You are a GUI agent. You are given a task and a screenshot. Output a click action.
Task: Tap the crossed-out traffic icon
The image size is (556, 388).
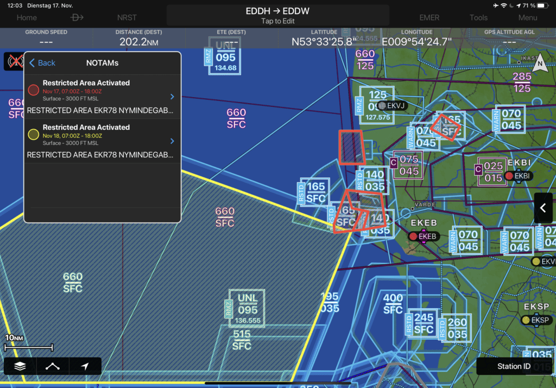tap(15, 61)
